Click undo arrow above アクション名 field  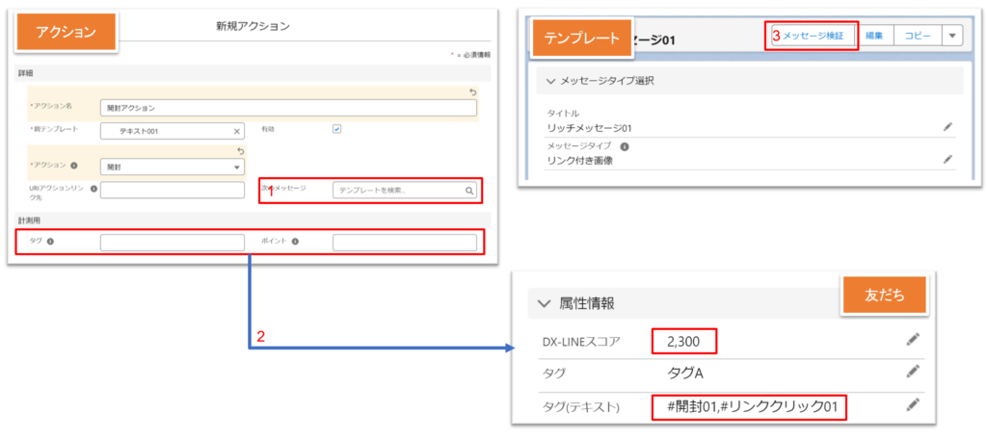click(x=472, y=91)
